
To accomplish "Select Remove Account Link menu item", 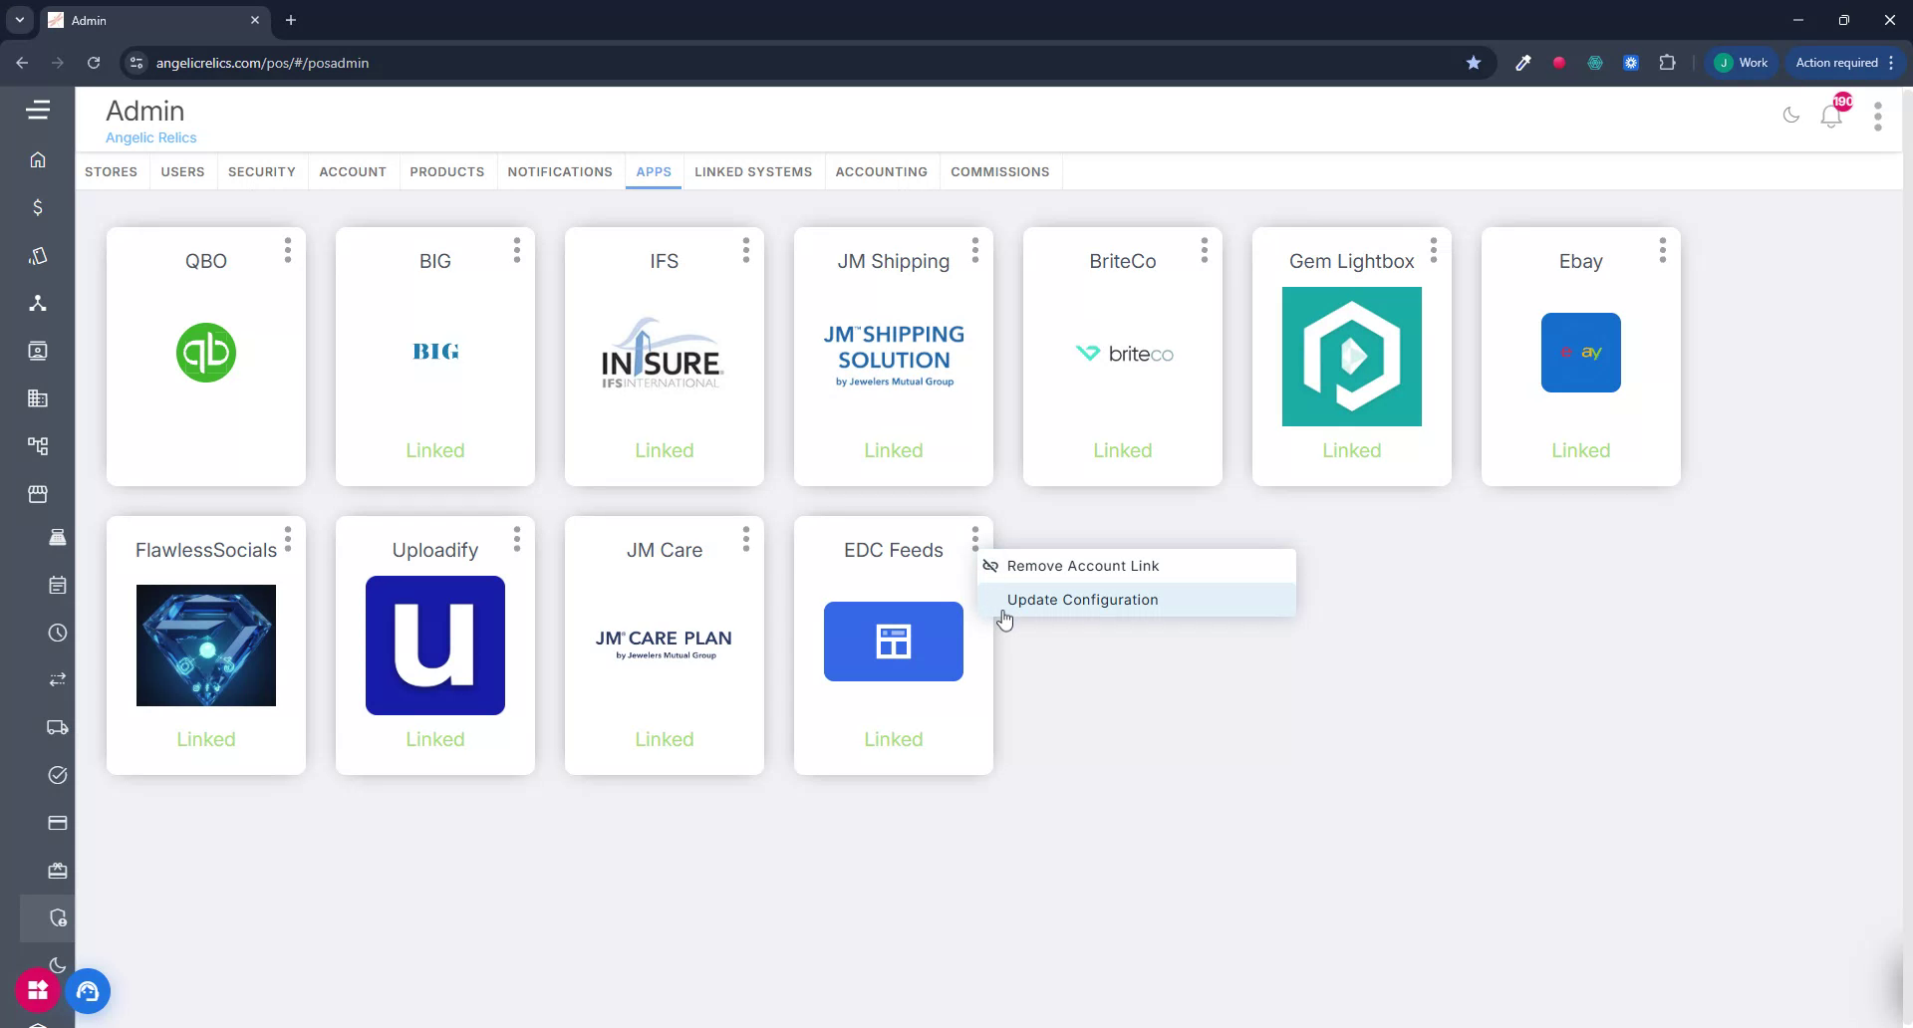I will (x=1137, y=566).
